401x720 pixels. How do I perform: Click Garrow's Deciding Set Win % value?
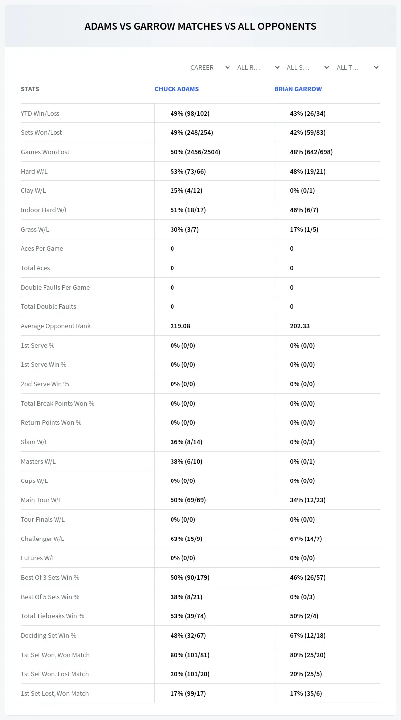click(308, 636)
